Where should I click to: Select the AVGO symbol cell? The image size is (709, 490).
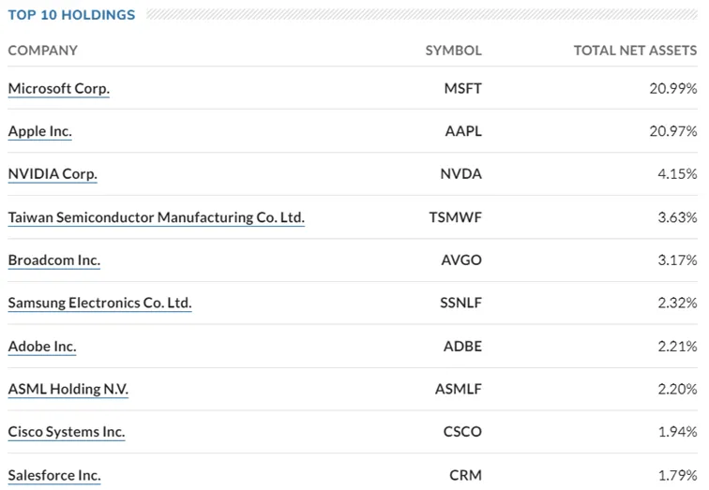[461, 260]
